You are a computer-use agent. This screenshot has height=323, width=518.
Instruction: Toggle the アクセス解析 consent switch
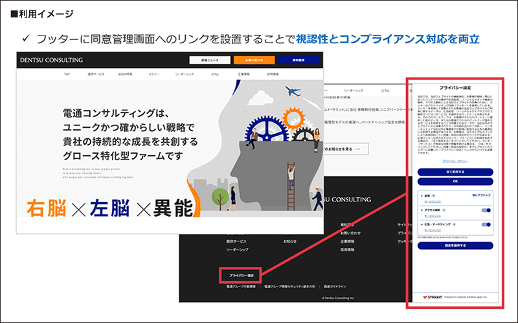click(x=487, y=210)
